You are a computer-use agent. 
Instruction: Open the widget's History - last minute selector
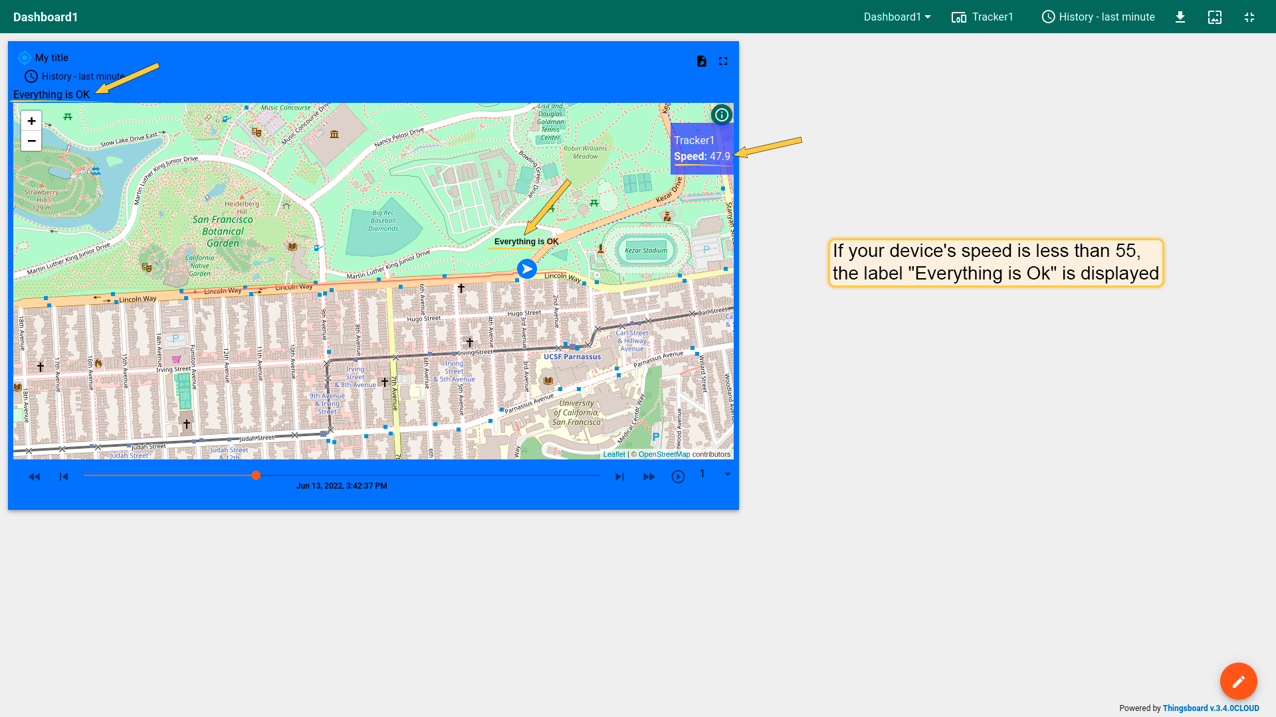tap(74, 76)
